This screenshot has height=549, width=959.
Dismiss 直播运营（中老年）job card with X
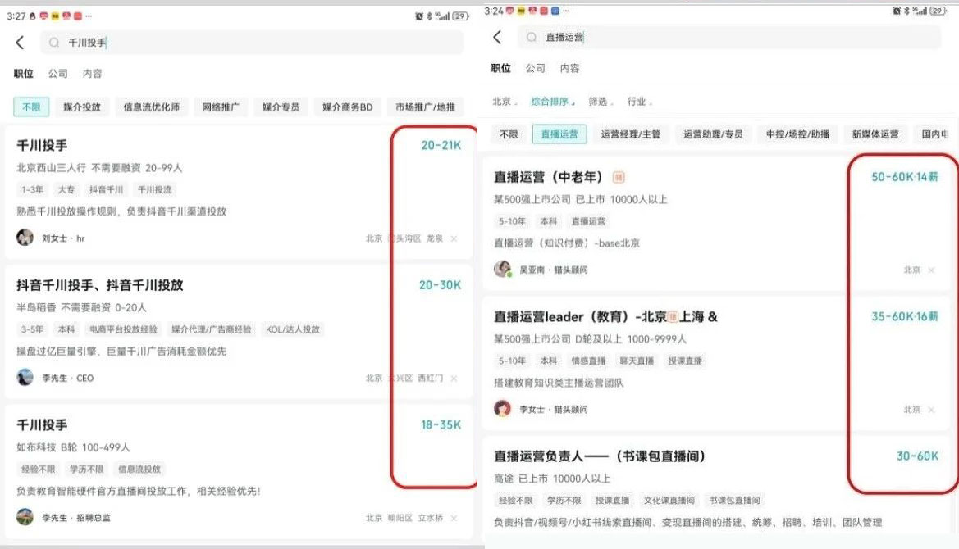931,270
